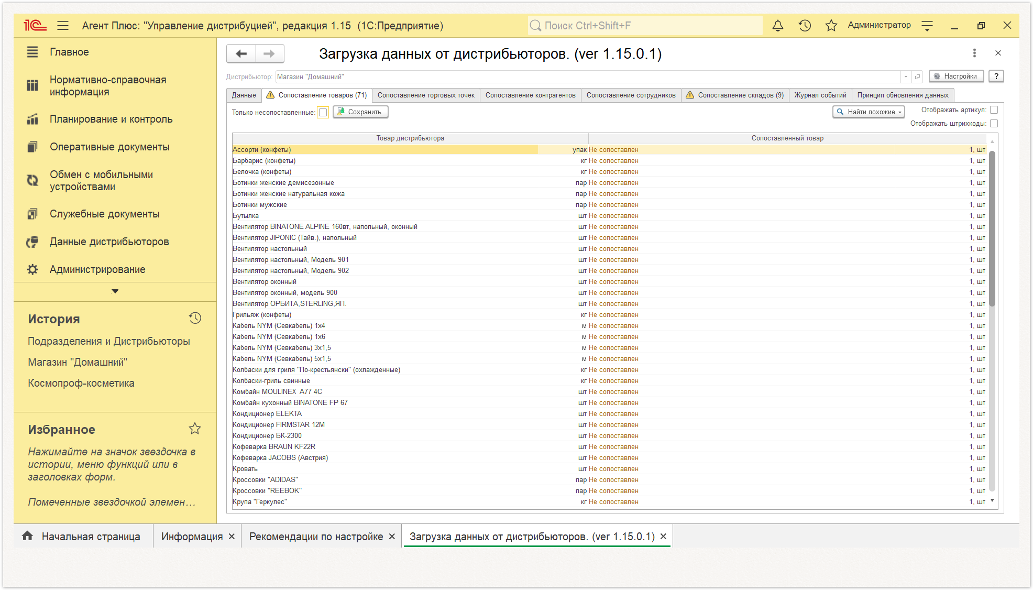Screen dimensions: 1033x590
Task: Open Магазин "Домашний" history link
Action: pos(78,362)
